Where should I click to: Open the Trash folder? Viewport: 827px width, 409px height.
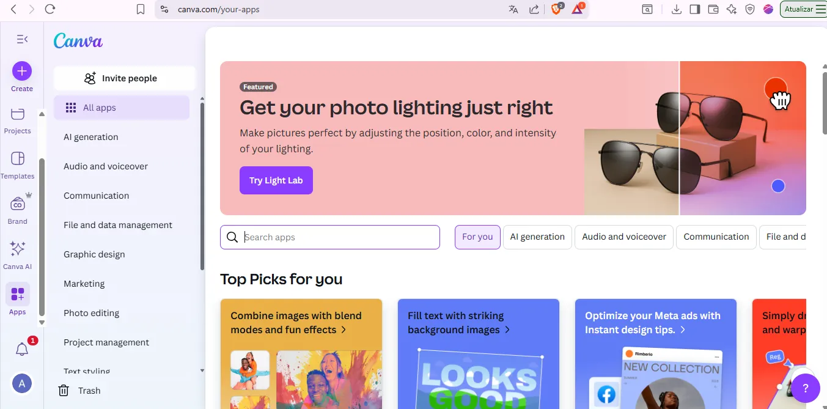[79, 391]
